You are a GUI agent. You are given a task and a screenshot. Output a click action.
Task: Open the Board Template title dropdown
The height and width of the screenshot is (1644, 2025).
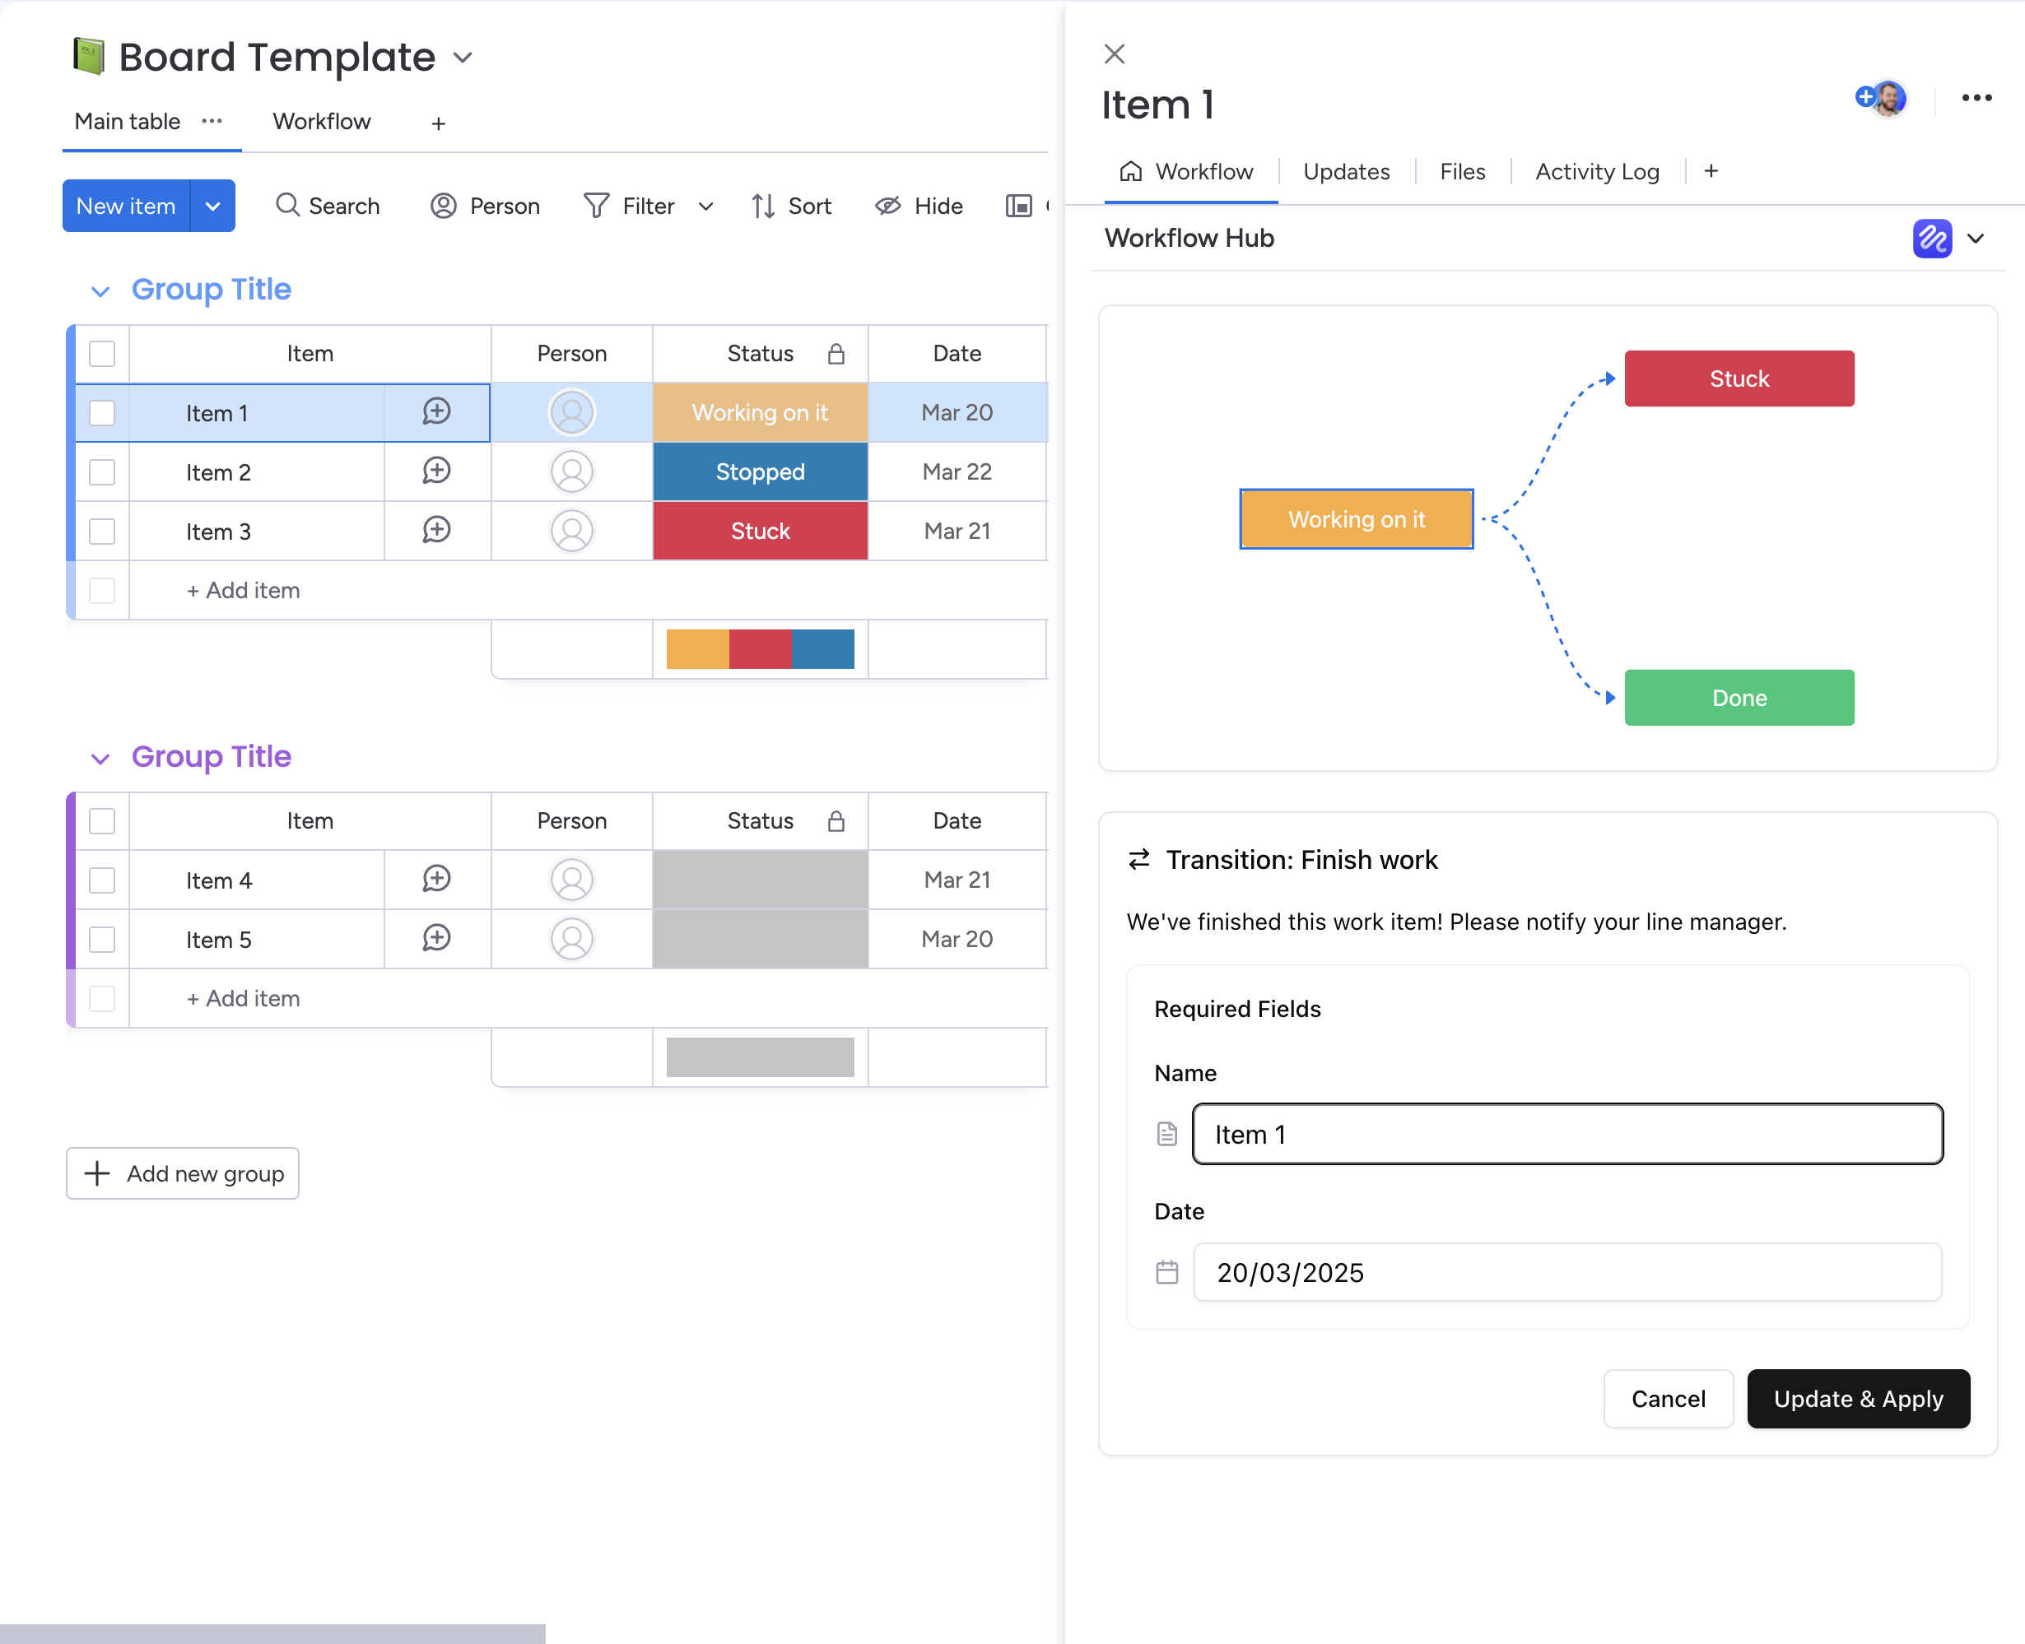tap(463, 58)
